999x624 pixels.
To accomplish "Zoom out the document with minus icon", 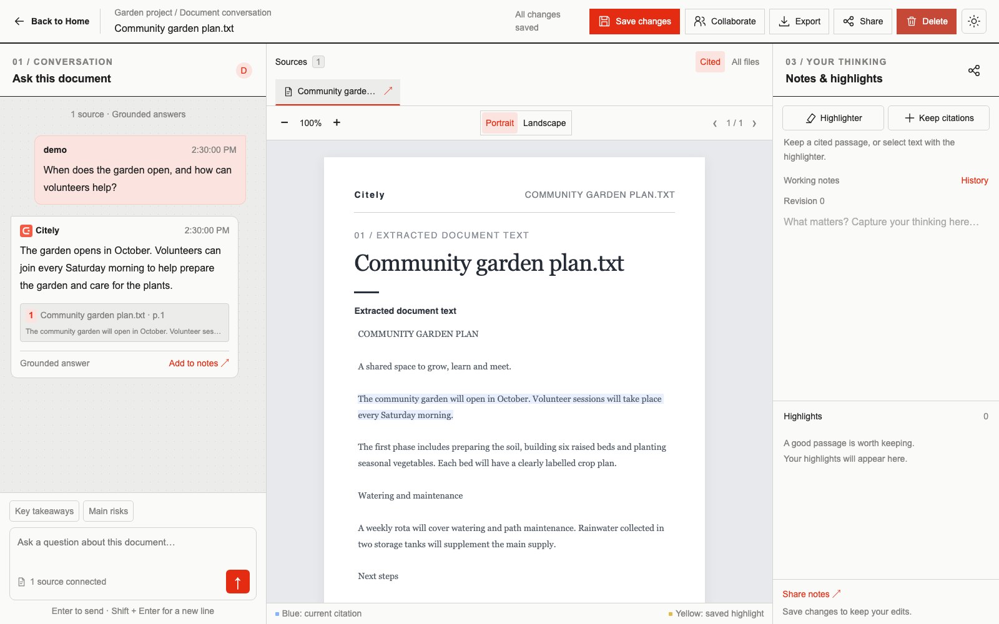I will click(x=285, y=123).
